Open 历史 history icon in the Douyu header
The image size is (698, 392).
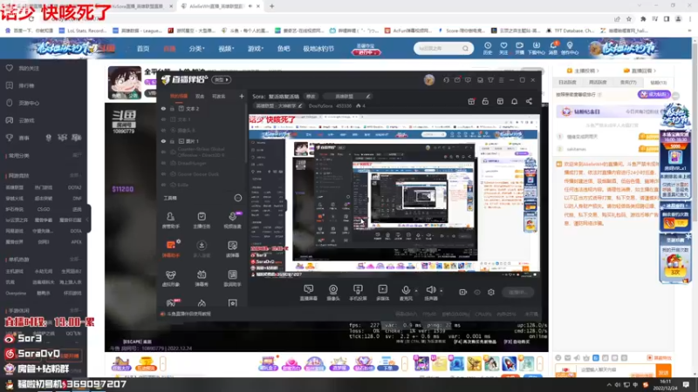[x=488, y=48]
